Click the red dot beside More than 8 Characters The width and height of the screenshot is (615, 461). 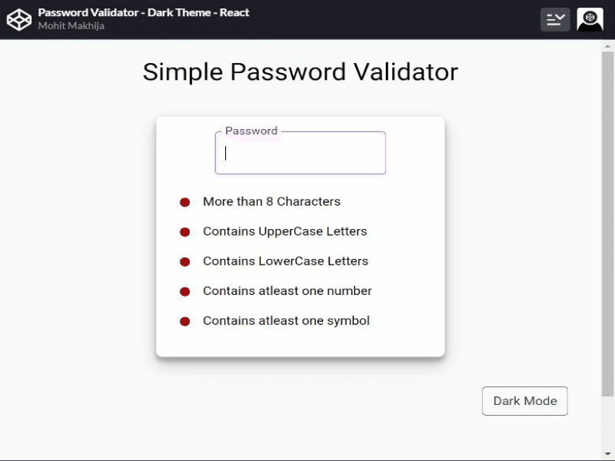(184, 202)
